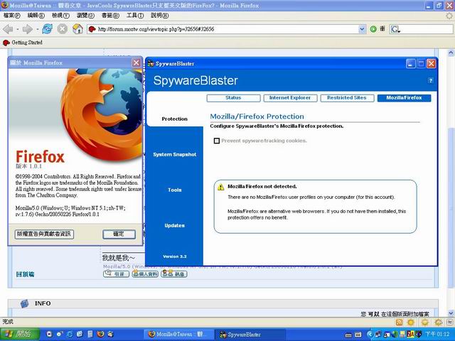Click the warning icon in the not detected box
Viewport: 455px width, 341px height.
[221, 187]
